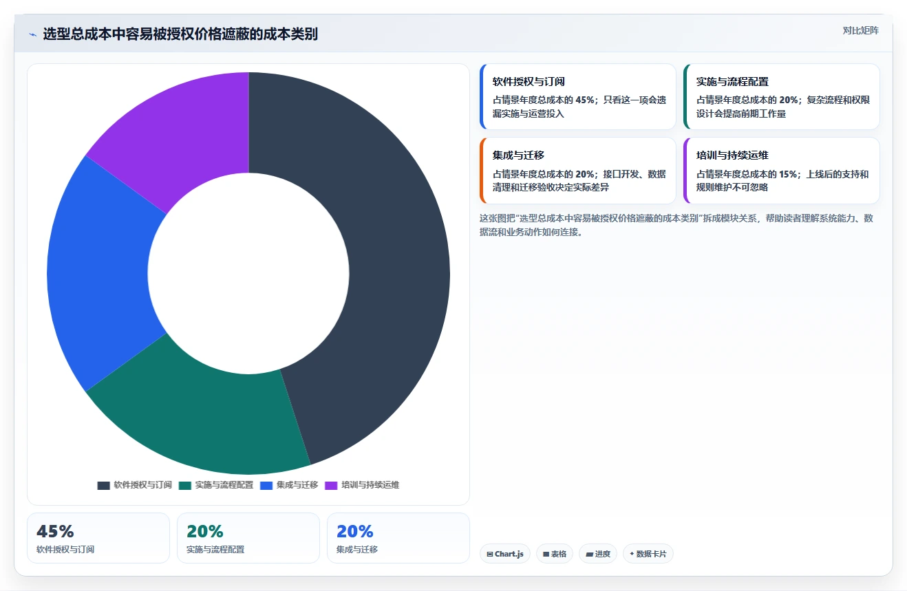Toggle 集成与迁移 legend swatch
Image resolution: width=907 pixels, height=591 pixels.
pos(266,485)
